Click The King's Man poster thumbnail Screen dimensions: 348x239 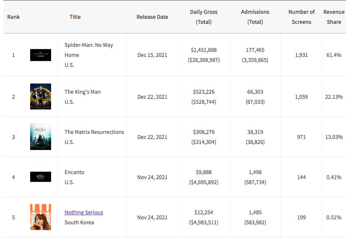(41, 96)
